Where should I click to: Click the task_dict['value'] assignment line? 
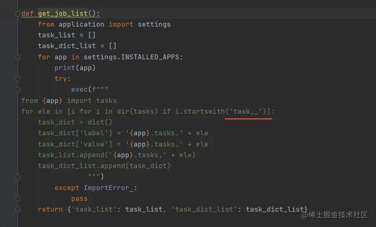click(x=123, y=144)
